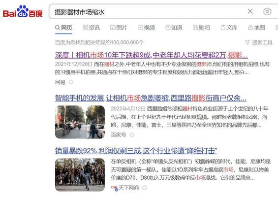
Task: Open the 视频 tab
Action: click(147, 28)
